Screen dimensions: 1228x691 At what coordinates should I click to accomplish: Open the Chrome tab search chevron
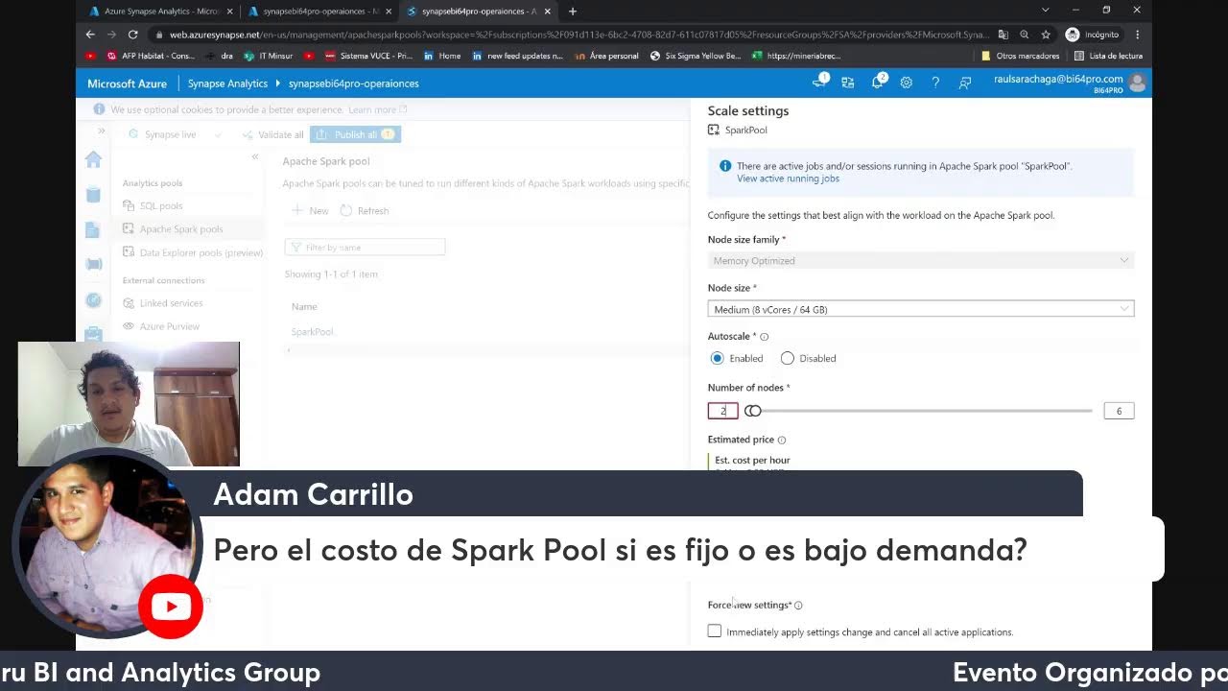[1046, 11]
